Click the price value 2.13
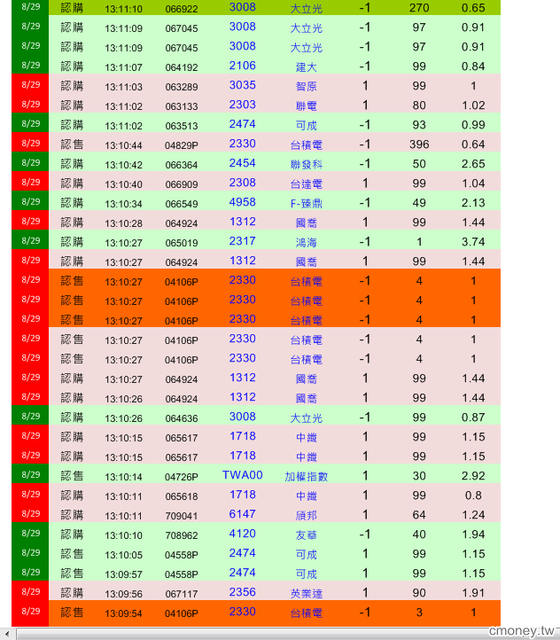Screen dimensions: 560x640 tap(473, 202)
